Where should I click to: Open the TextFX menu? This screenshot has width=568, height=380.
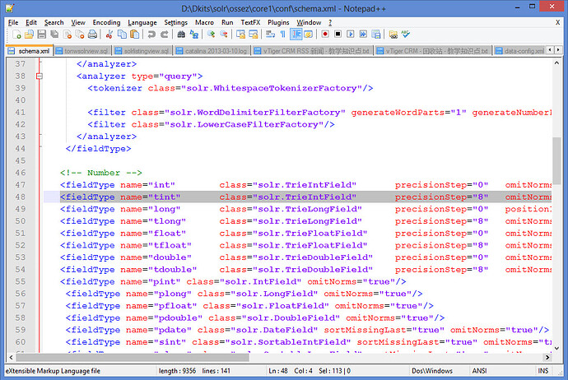pos(250,22)
